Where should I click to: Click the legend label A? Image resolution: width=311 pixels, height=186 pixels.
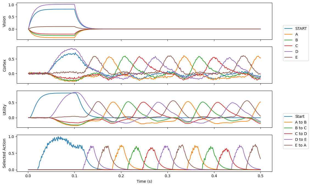[296, 34]
